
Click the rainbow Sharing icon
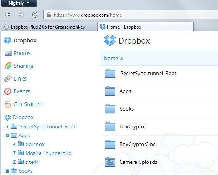click(x=8, y=66)
